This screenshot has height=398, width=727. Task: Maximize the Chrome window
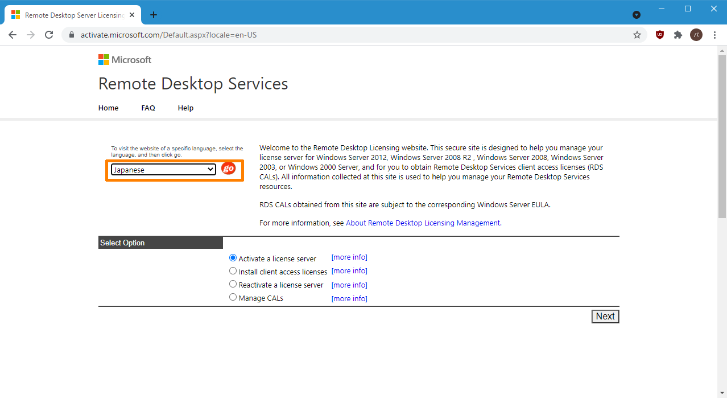(x=688, y=9)
